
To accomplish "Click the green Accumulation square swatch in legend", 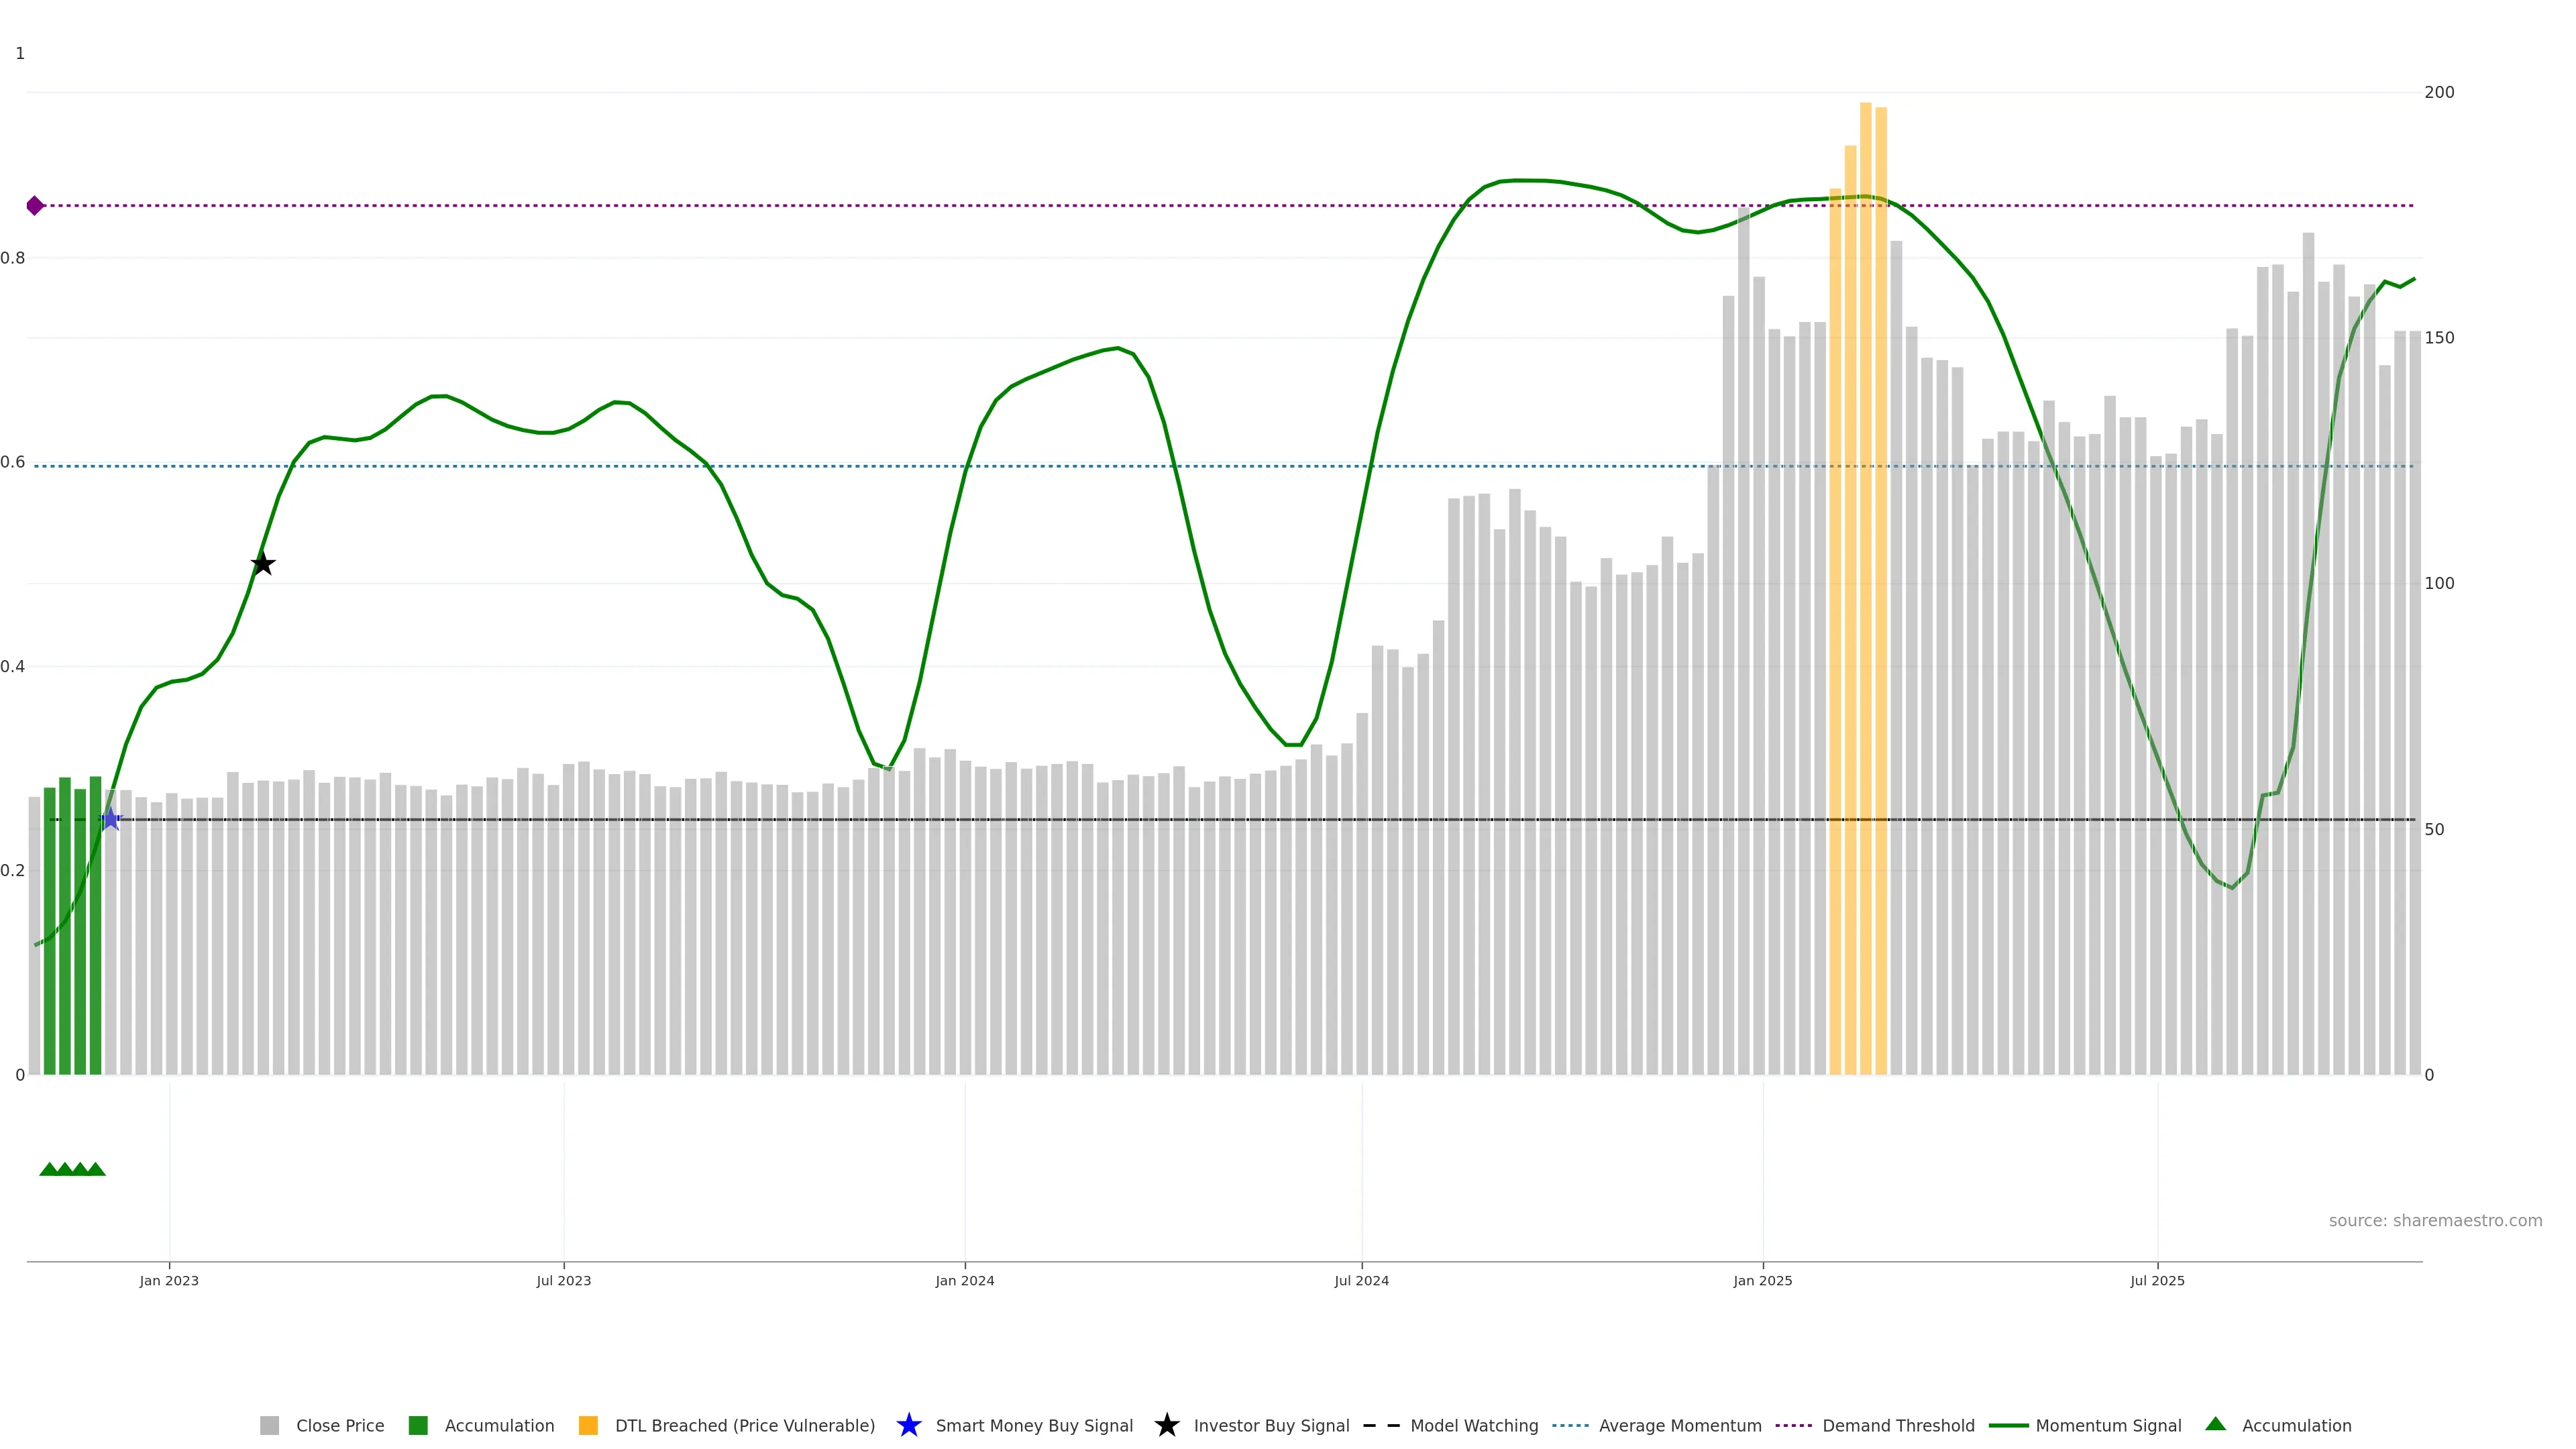I will (x=418, y=1425).
